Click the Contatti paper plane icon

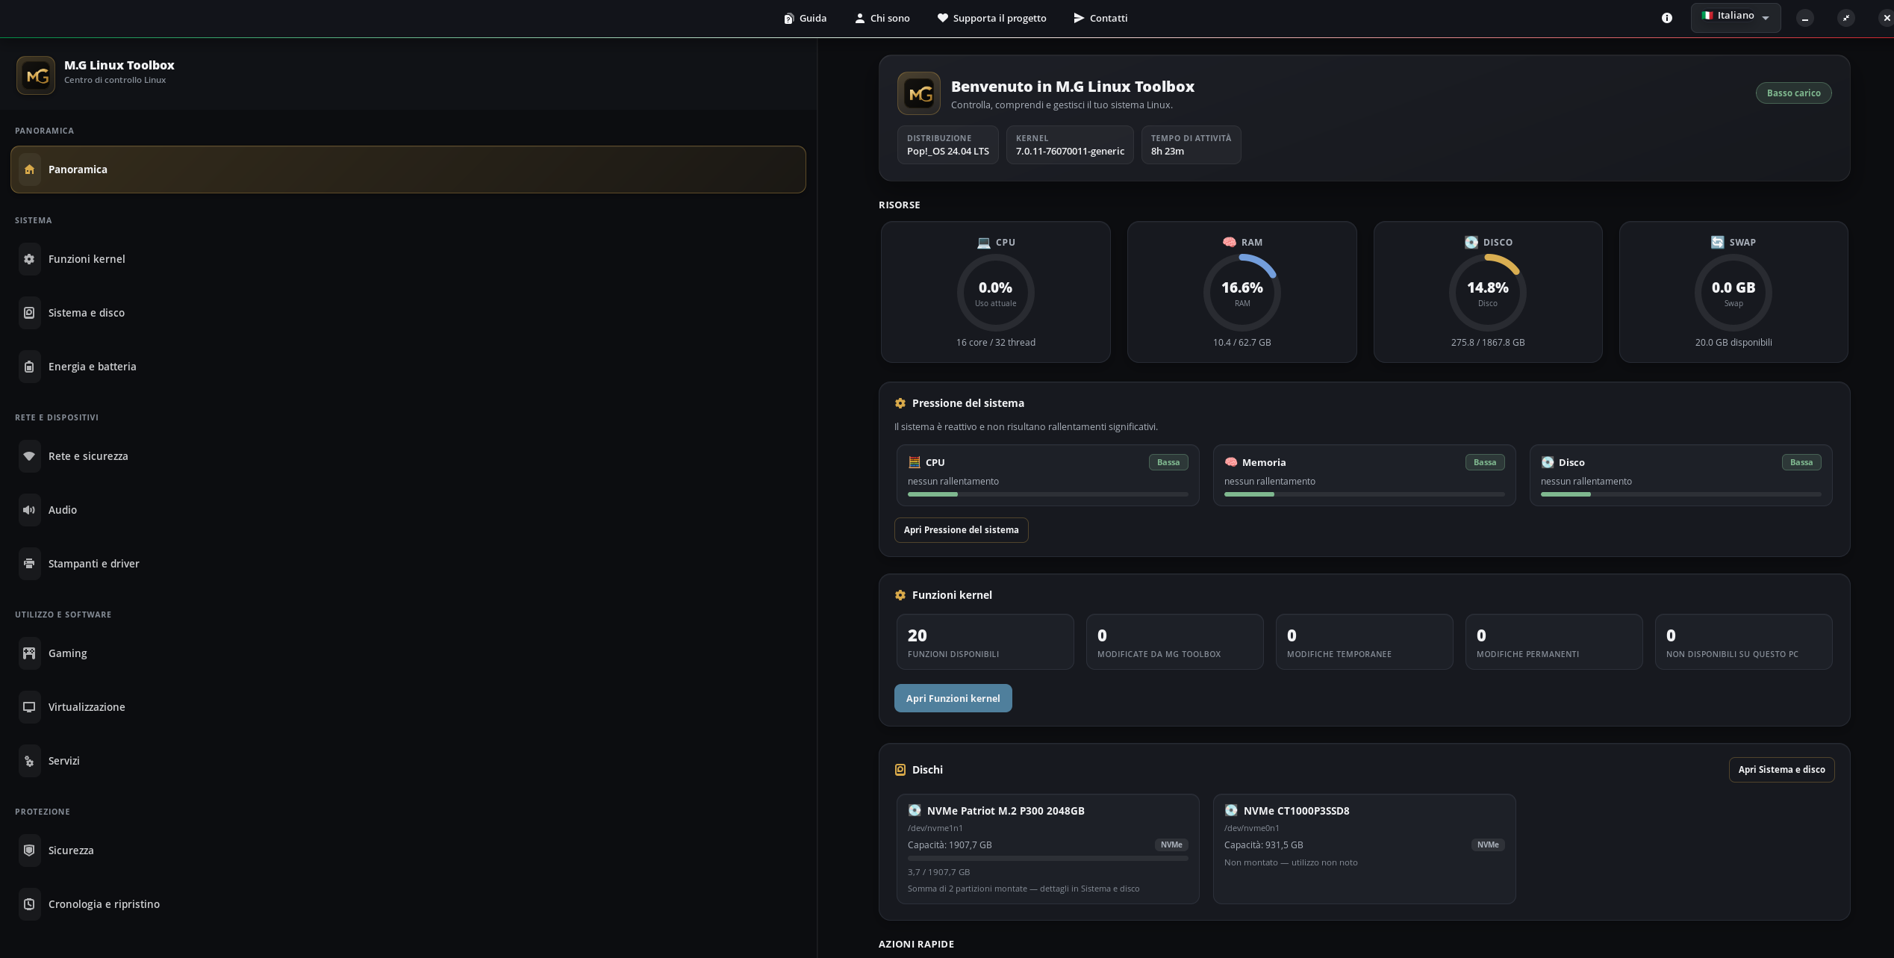click(1079, 18)
